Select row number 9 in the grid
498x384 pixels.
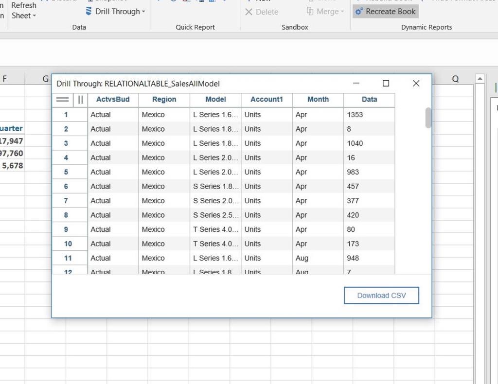[x=70, y=229]
